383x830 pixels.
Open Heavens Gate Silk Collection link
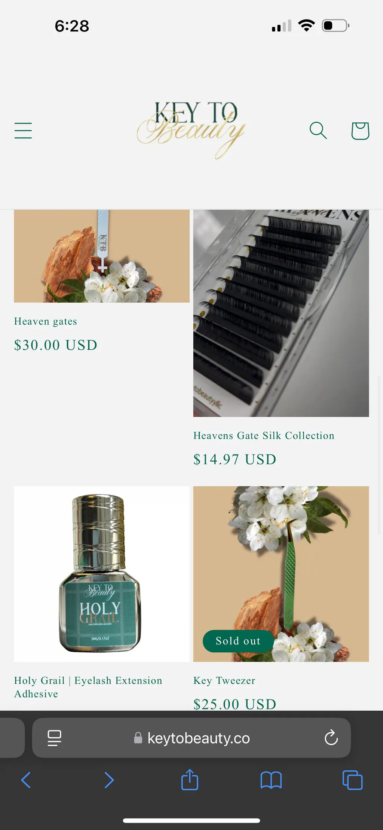[x=264, y=435]
